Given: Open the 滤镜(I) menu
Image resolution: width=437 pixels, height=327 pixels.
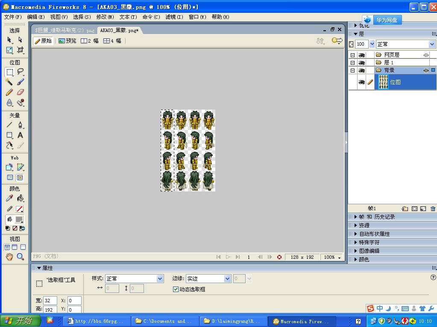Looking at the screenshot, I should point(174,17).
